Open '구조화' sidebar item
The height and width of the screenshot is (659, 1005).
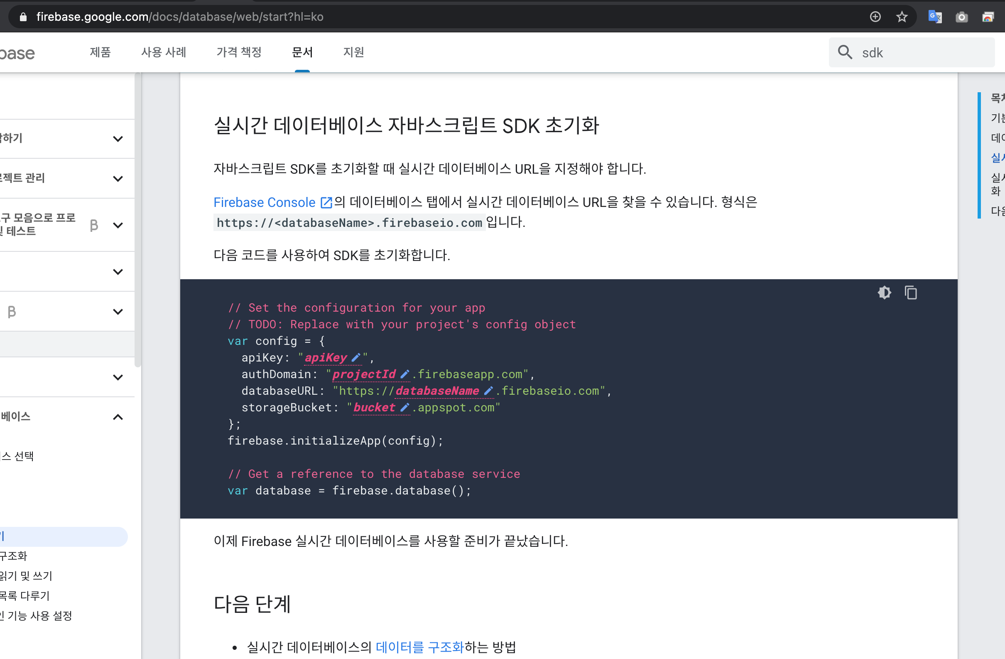[14, 556]
